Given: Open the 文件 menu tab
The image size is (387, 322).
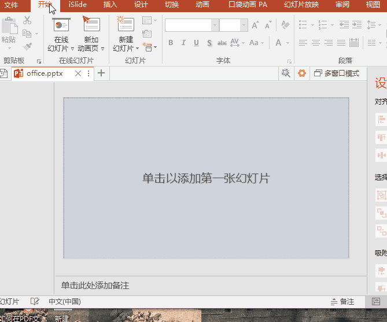Looking at the screenshot, I should pos(11,5).
